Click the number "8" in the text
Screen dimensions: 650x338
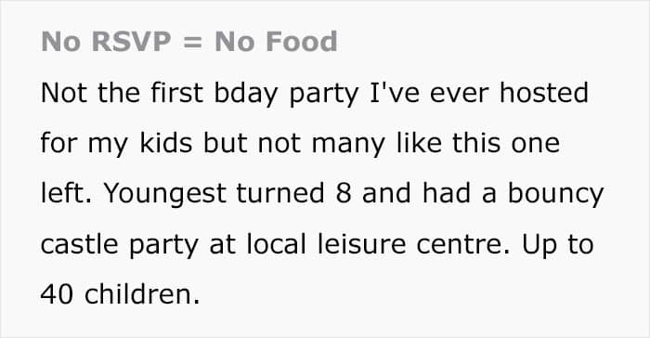tap(344, 193)
